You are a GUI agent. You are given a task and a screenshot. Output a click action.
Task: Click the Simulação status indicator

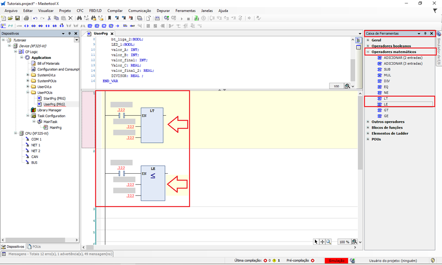[x=336, y=261]
